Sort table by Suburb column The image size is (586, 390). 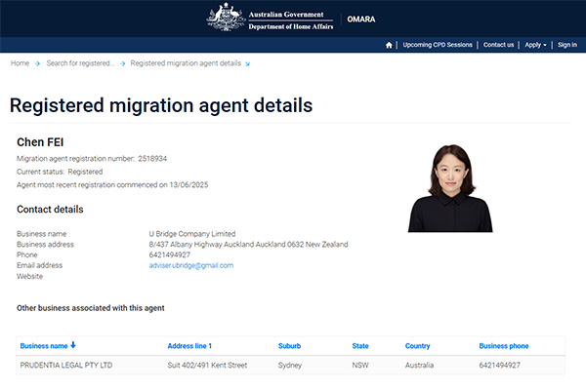click(290, 346)
